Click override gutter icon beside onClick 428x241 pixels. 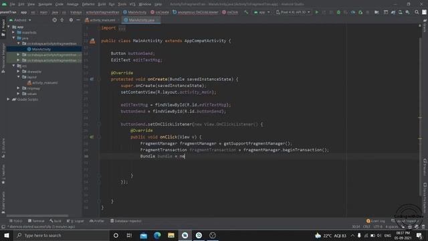pyautogui.click(x=92, y=137)
